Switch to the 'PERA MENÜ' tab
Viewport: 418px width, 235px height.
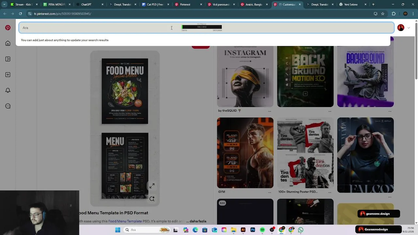click(56, 5)
